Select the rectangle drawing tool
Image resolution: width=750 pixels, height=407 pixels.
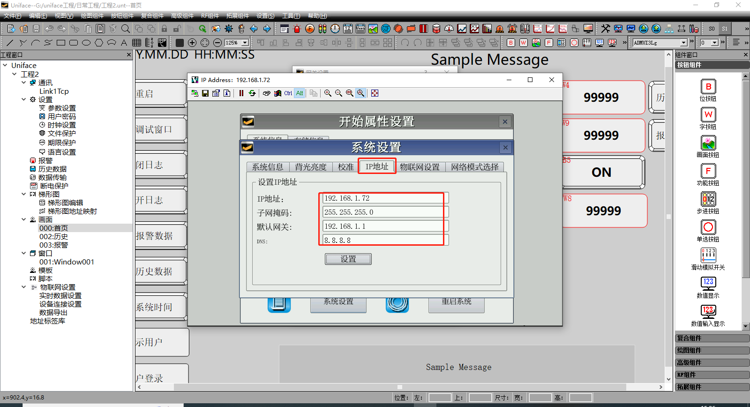(60, 43)
